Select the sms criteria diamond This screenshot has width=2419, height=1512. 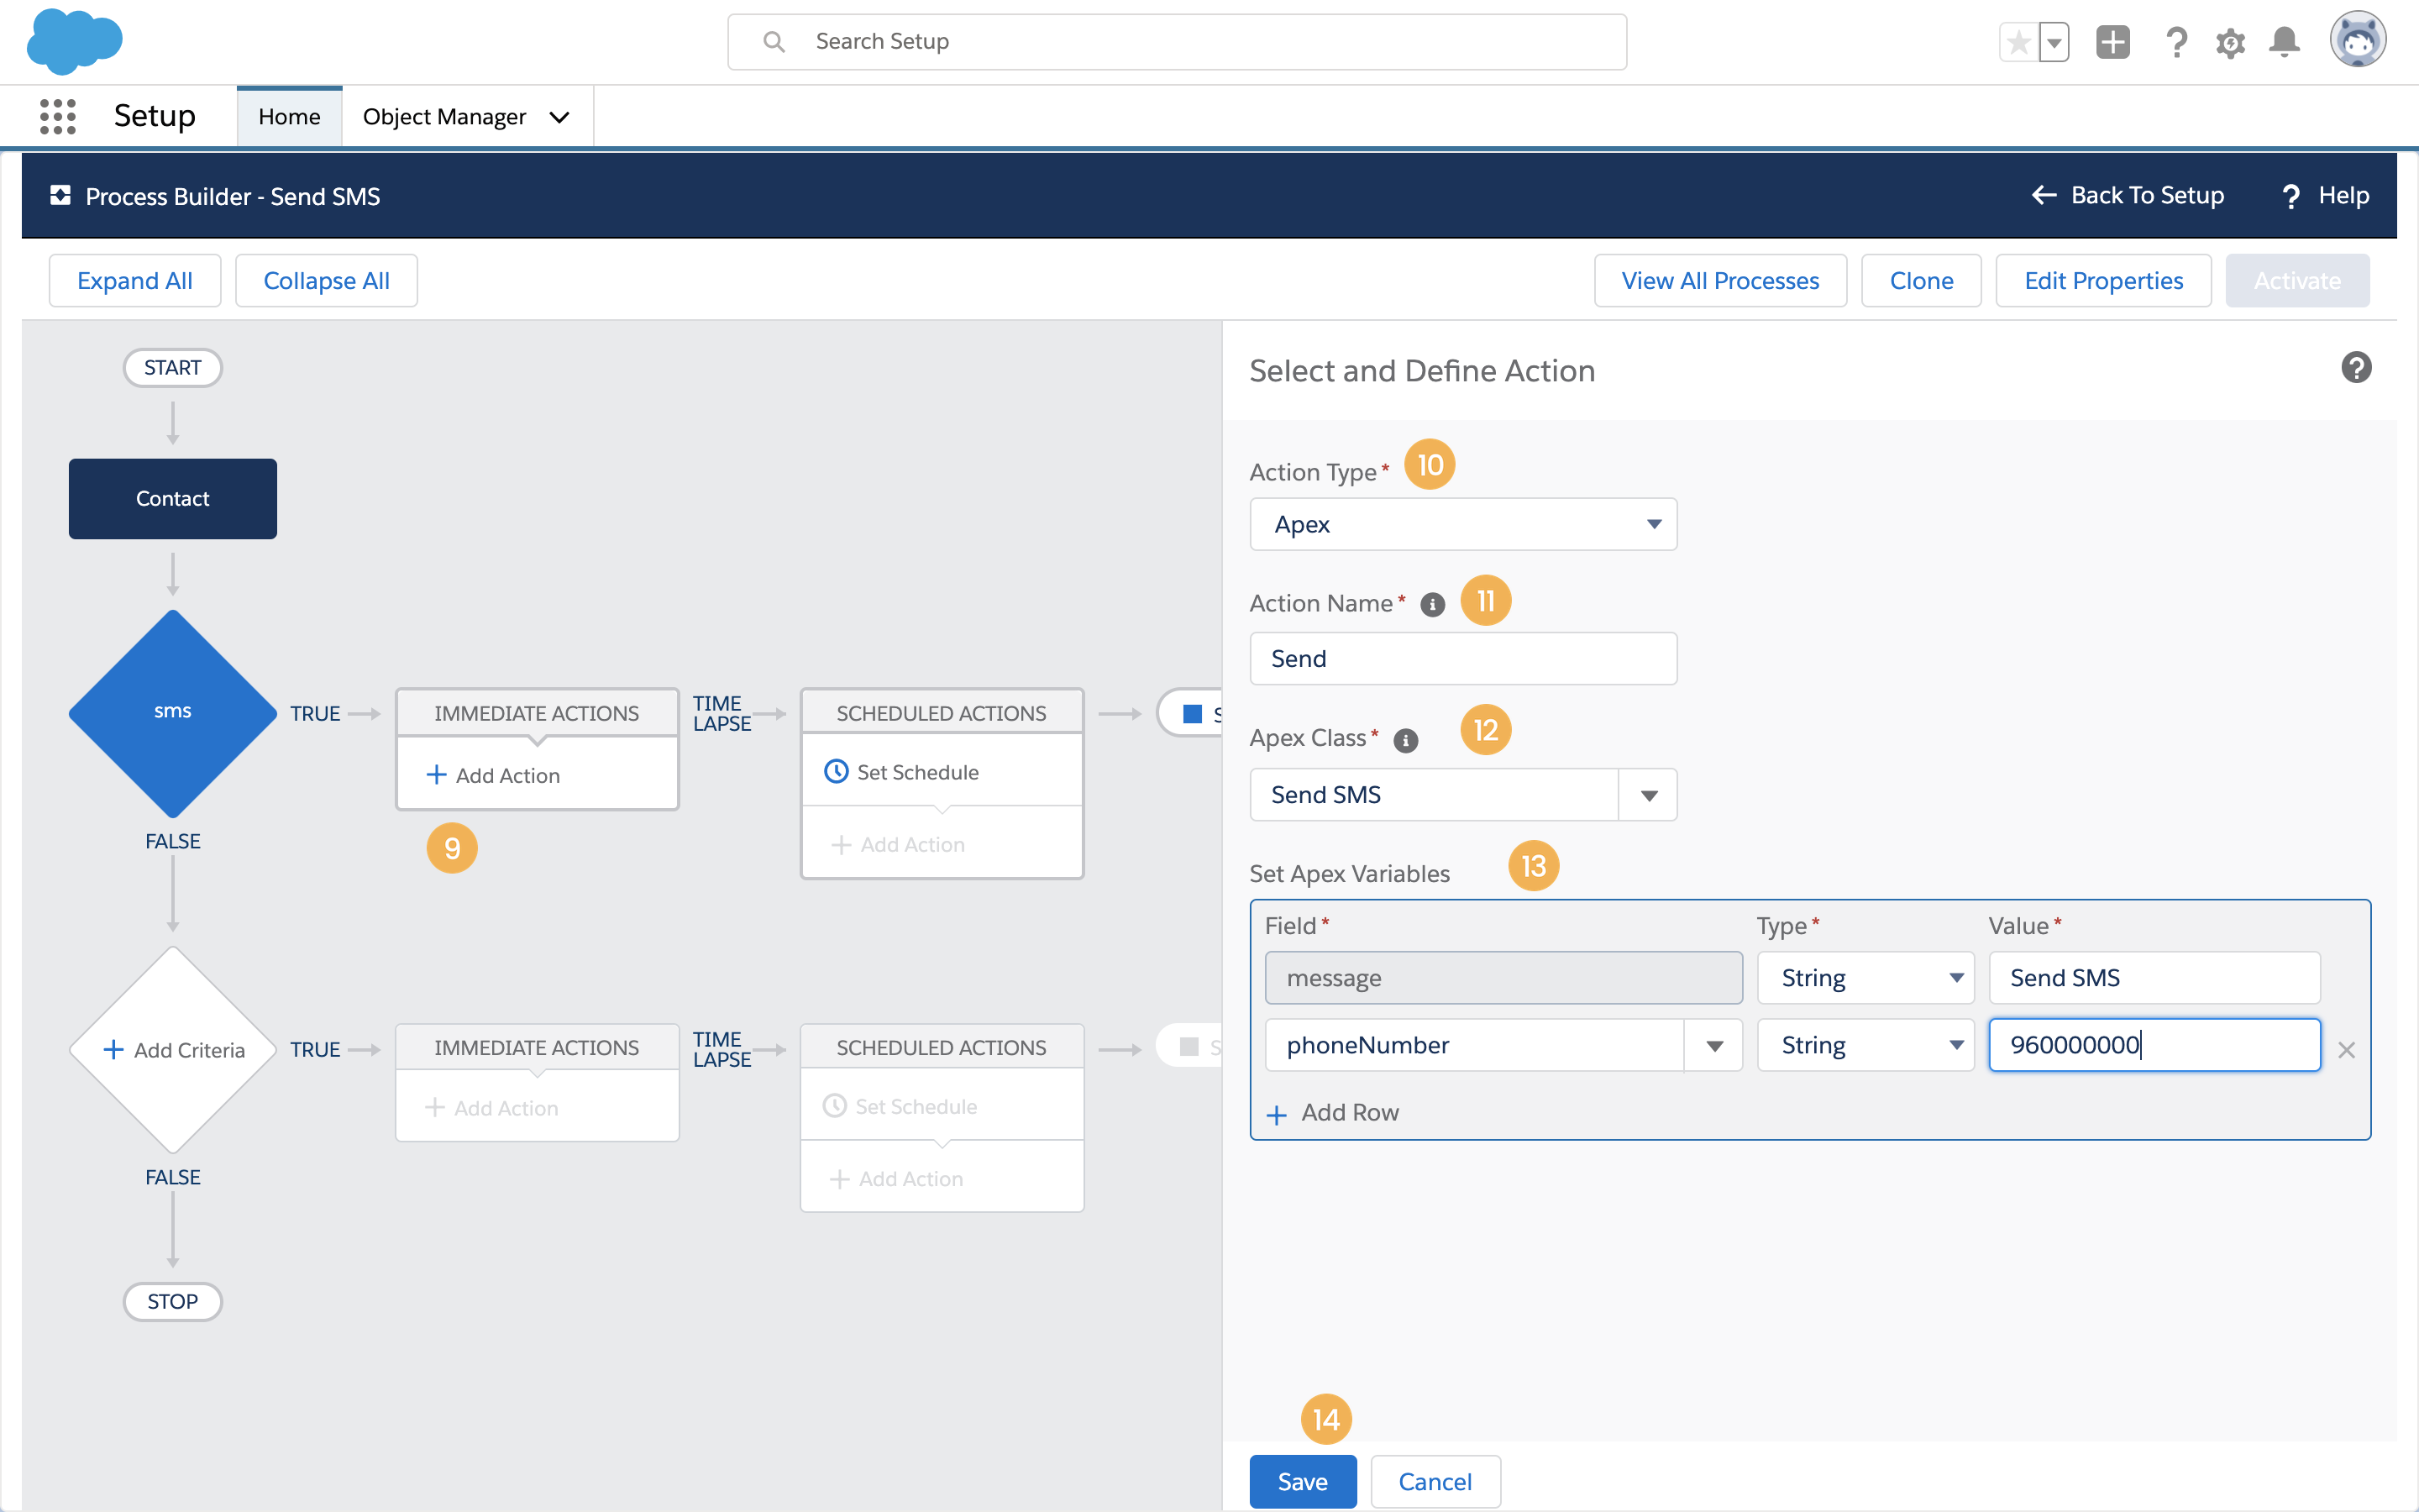point(173,712)
